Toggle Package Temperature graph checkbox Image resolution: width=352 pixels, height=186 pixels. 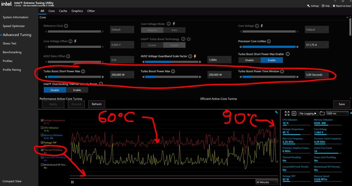42,120
